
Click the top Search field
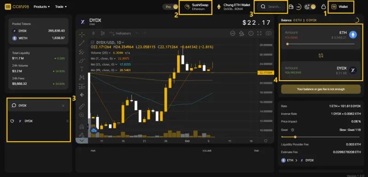[x=271, y=7]
